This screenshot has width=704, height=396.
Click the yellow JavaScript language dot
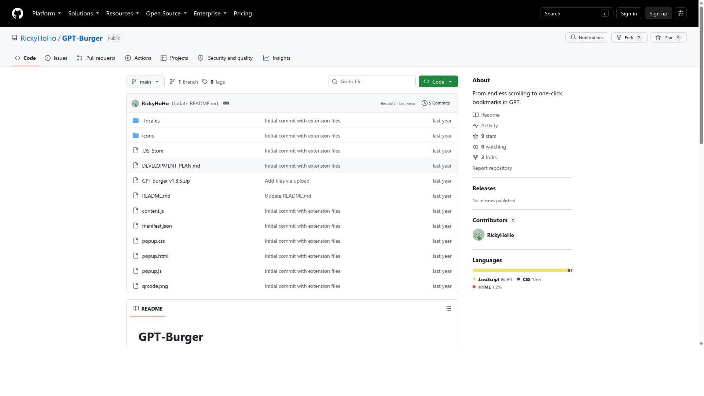(x=474, y=279)
